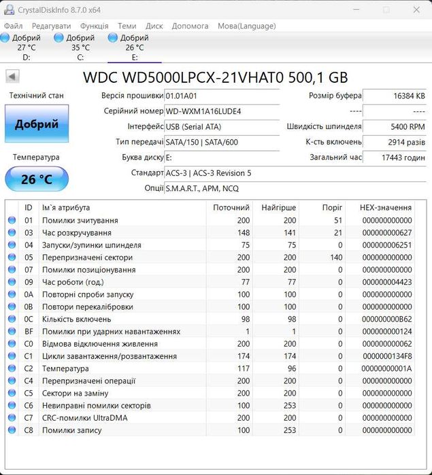Screen dimensions: 432x475
Task: Click status orb for disk D:
Action: (x=5, y=38)
